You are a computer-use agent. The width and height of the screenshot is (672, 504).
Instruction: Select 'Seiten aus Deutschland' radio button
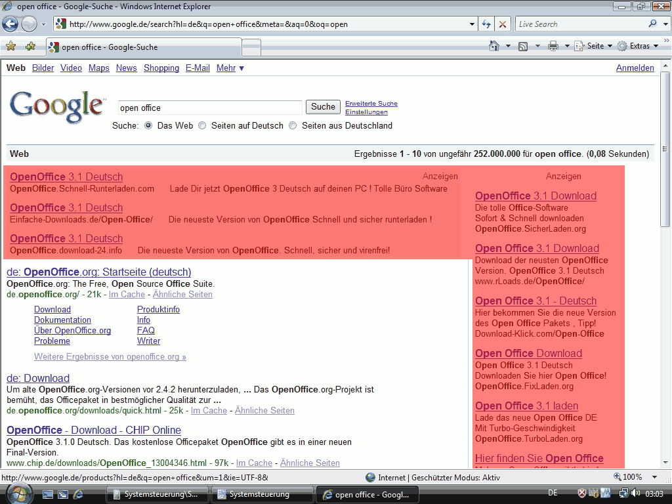click(x=293, y=125)
